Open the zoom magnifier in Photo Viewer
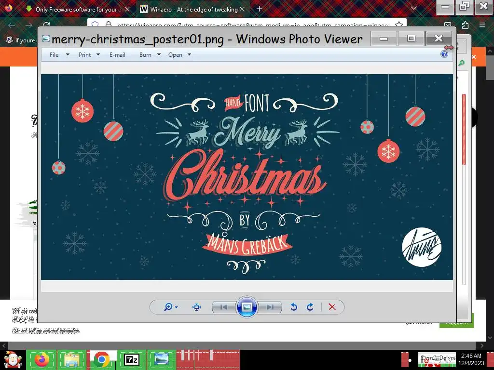The image size is (494, 370). pos(168,307)
